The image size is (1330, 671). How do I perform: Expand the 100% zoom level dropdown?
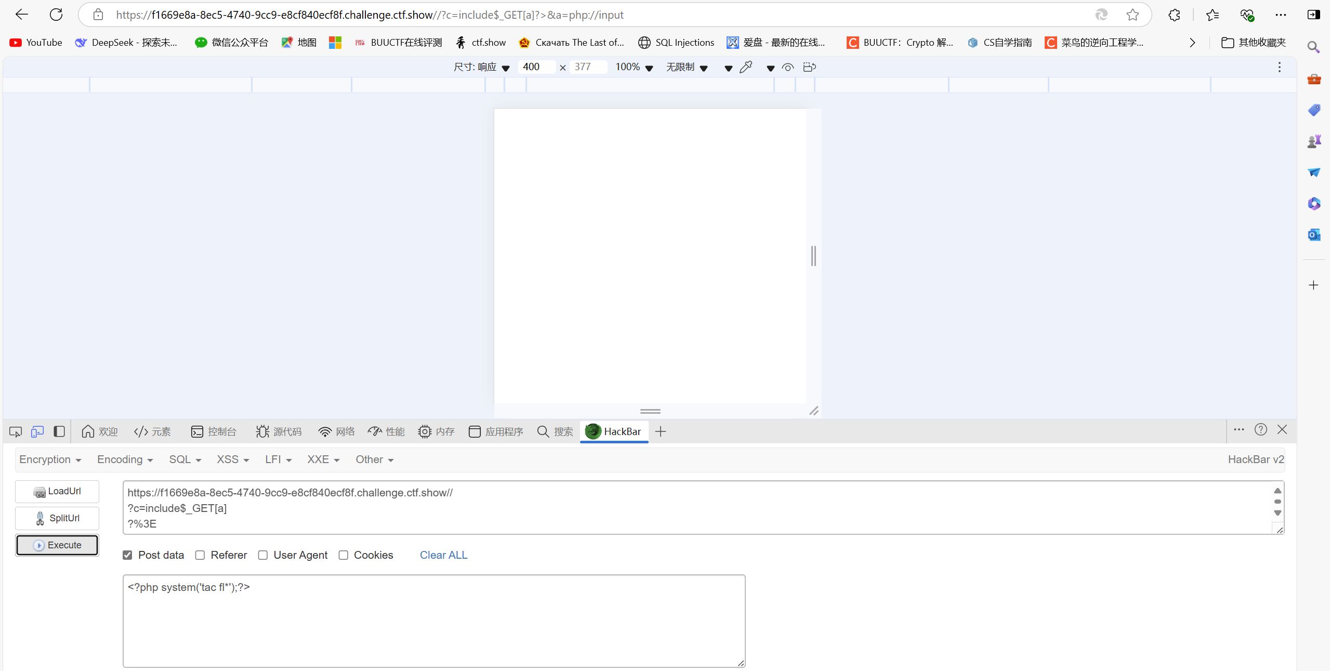[x=634, y=67]
